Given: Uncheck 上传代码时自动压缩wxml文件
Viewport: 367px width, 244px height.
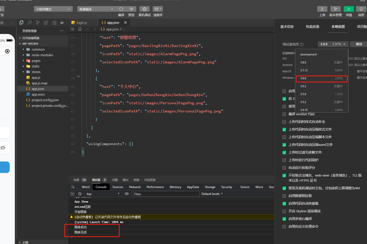Looking at the screenshot, I should coord(284,145).
